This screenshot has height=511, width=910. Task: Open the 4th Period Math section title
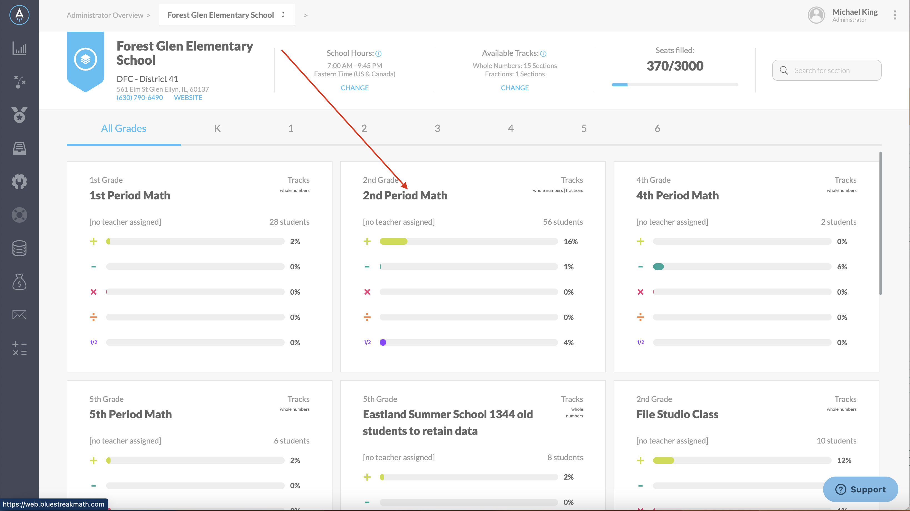(x=677, y=195)
